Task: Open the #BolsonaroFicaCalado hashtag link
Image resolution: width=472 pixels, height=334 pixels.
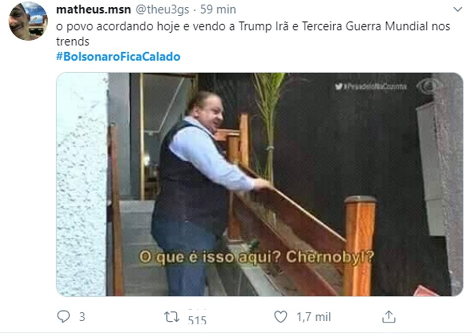Action: (x=118, y=56)
